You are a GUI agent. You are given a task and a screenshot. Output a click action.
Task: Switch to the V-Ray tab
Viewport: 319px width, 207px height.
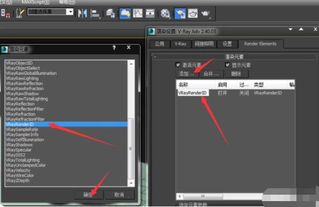tap(180, 44)
